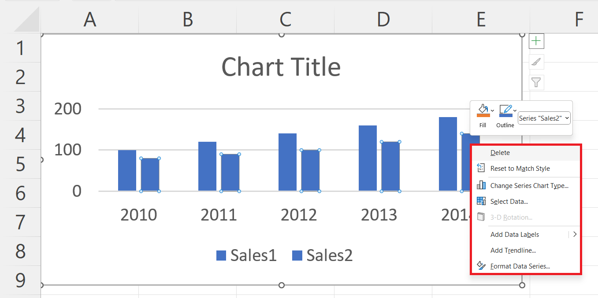Click the Fill paint bucket icon
Viewport: 598px width, 298px height.
click(x=483, y=110)
